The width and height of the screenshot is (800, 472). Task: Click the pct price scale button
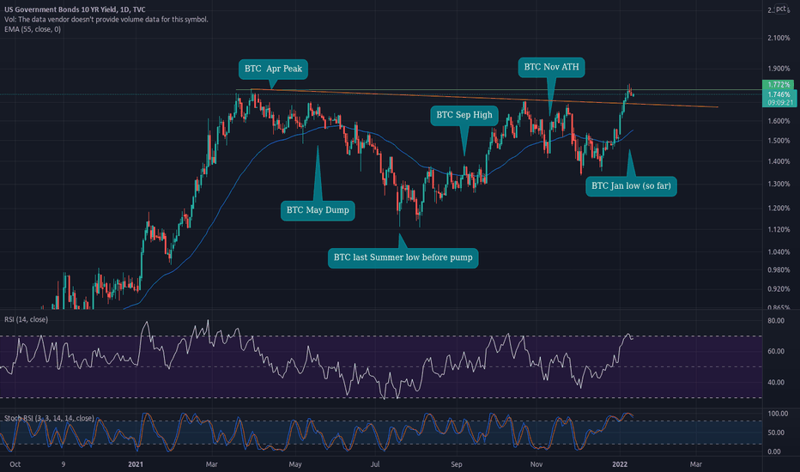coord(781,9)
